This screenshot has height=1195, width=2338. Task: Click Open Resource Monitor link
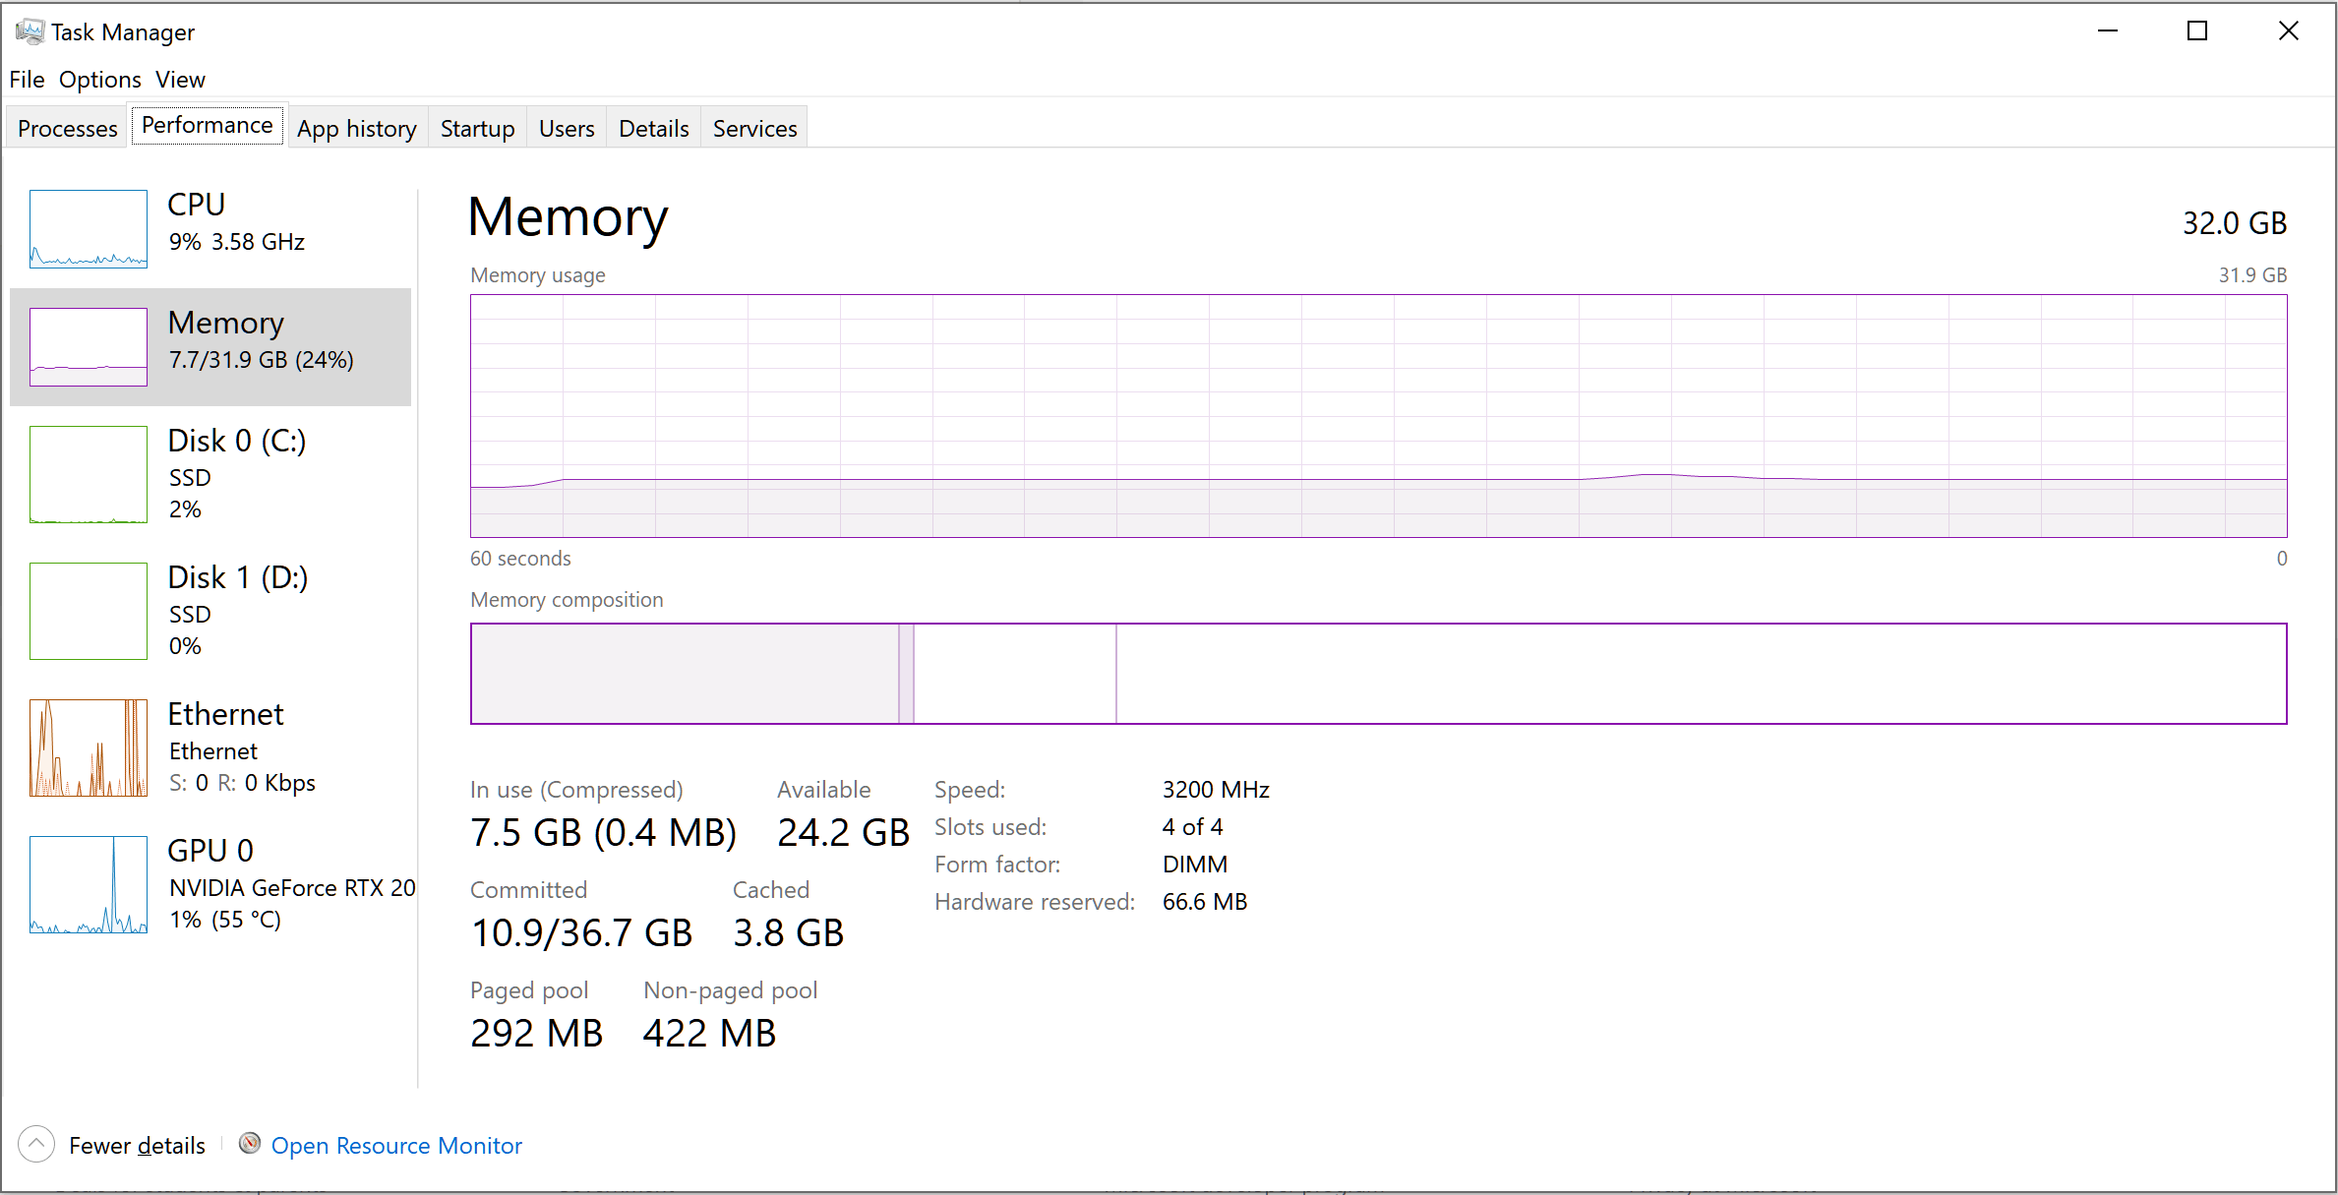396,1146
